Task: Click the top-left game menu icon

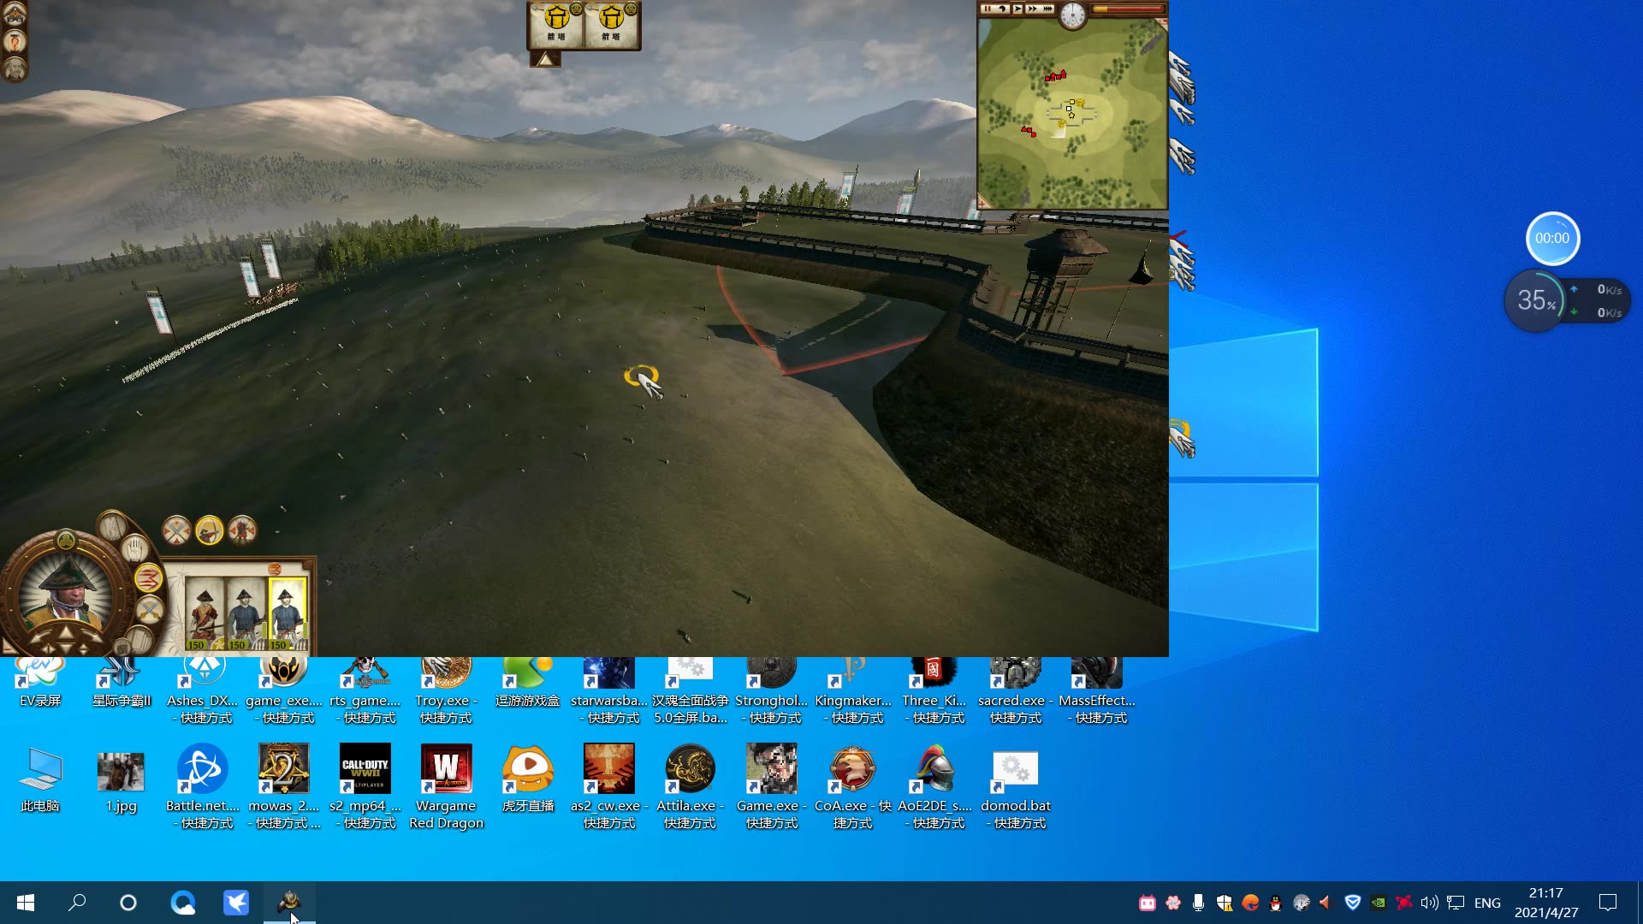Action: coord(15,13)
